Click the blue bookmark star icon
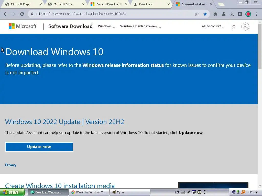This screenshot has height=196, width=262. [205, 14]
